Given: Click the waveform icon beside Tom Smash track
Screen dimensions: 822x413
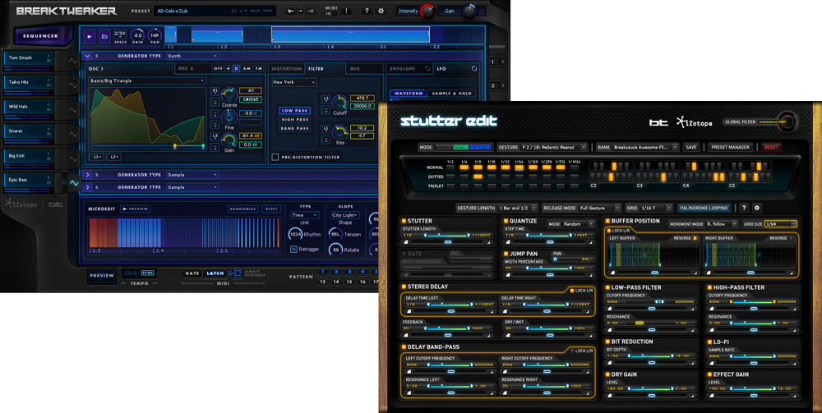Looking at the screenshot, I should click(73, 62).
